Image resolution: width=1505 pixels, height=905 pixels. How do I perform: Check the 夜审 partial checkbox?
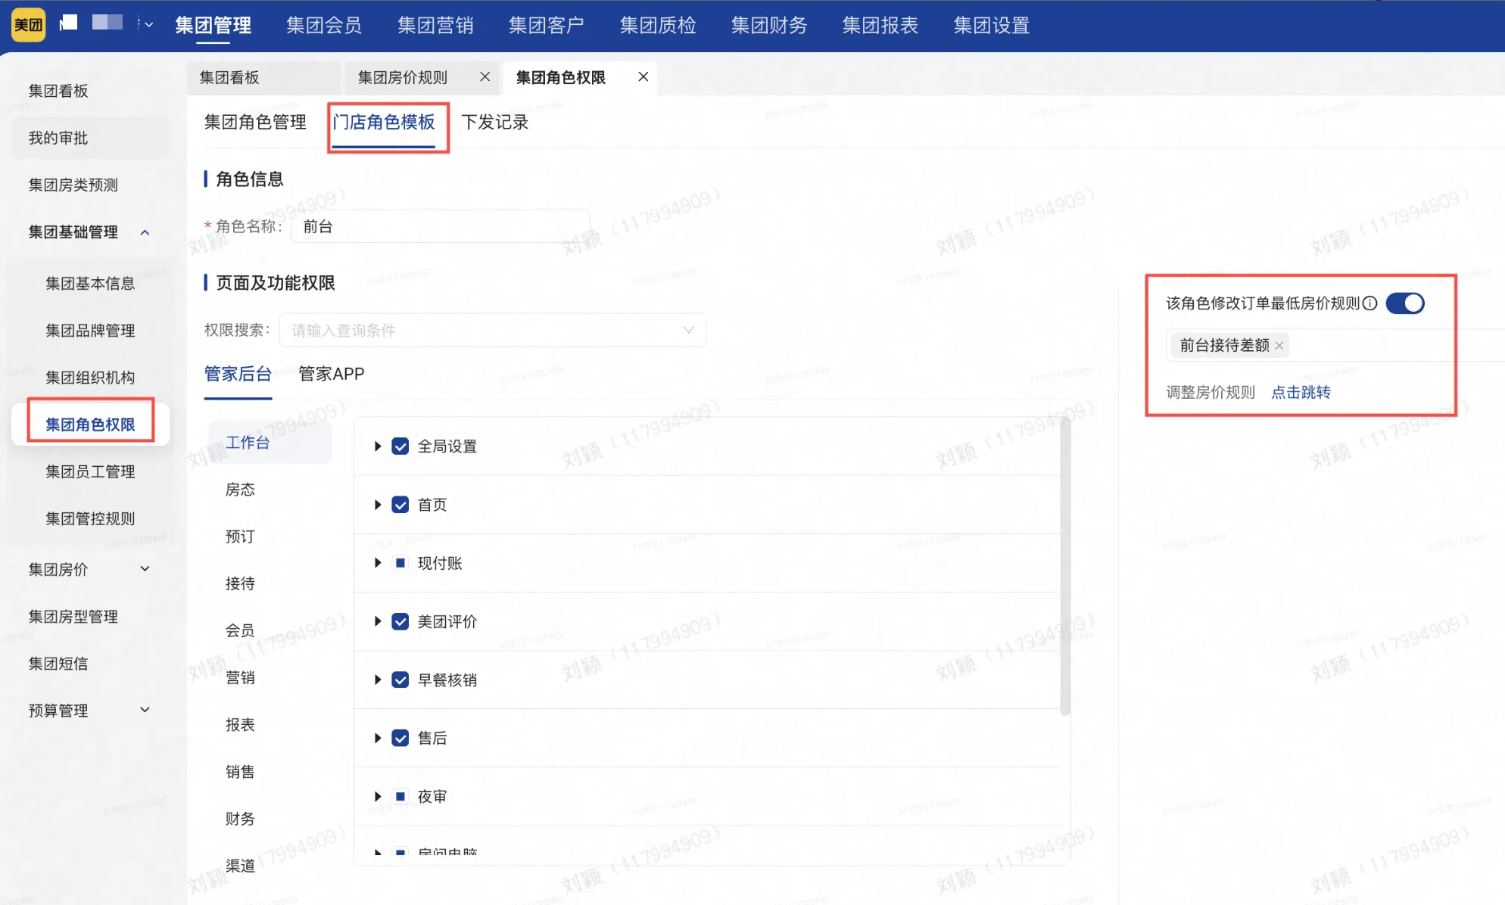[x=400, y=796]
